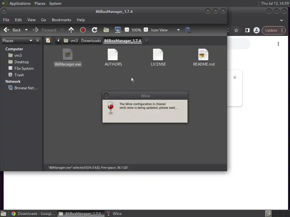Open the System menu in top panel
290x217 pixels.
pos(55,3)
